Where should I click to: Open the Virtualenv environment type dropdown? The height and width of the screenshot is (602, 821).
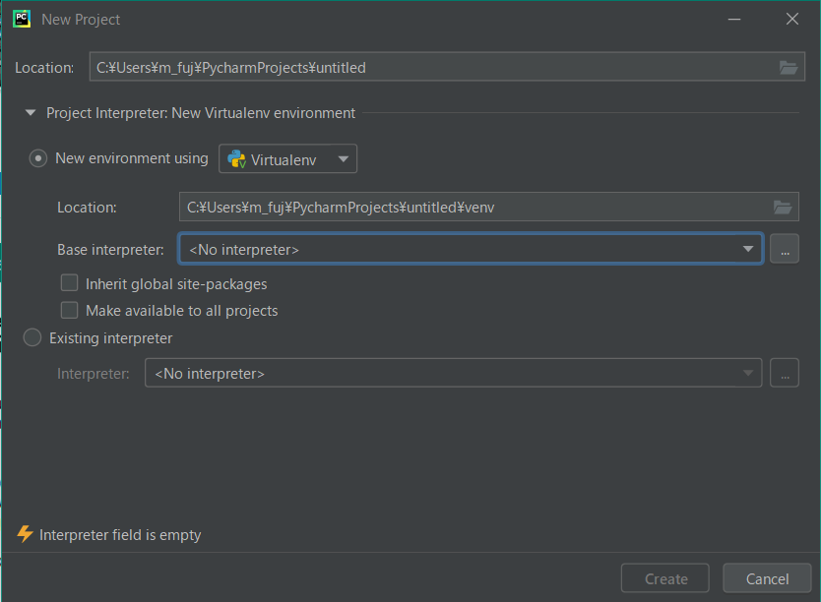[288, 158]
